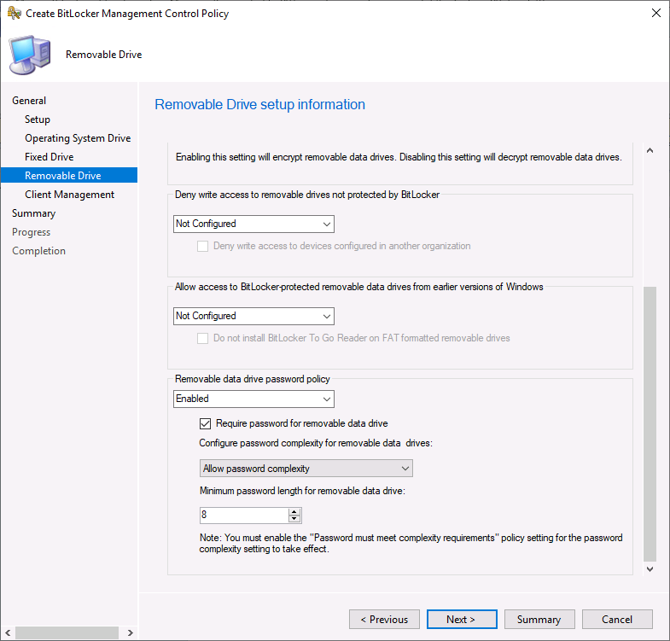Toggle Deny write access to devices in another organization

202,246
